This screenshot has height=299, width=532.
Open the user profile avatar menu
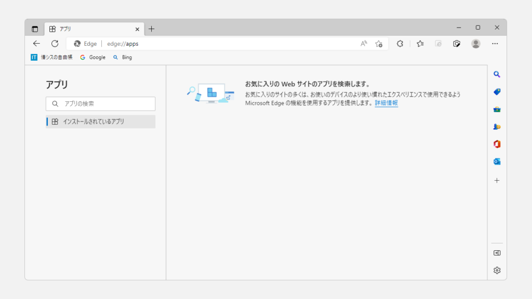(x=476, y=44)
